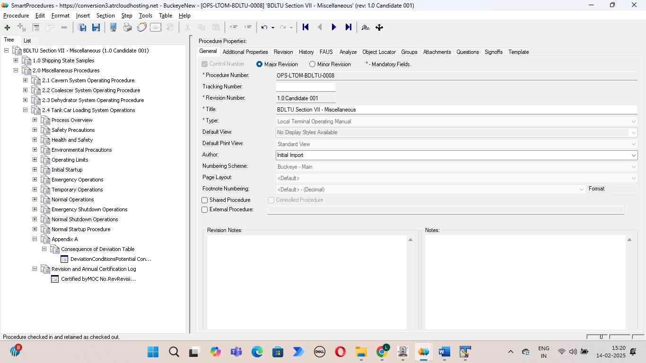Switch to the Additional Properties tab
Viewport: 646px width, 363px height.
coord(245,52)
